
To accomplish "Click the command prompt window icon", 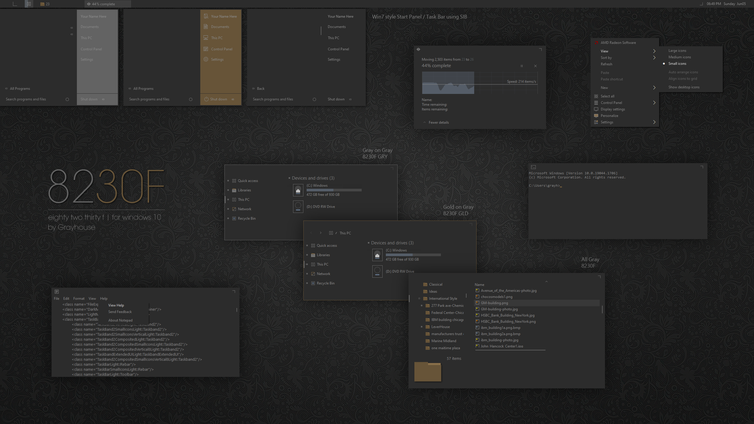I will (x=533, y=167).
